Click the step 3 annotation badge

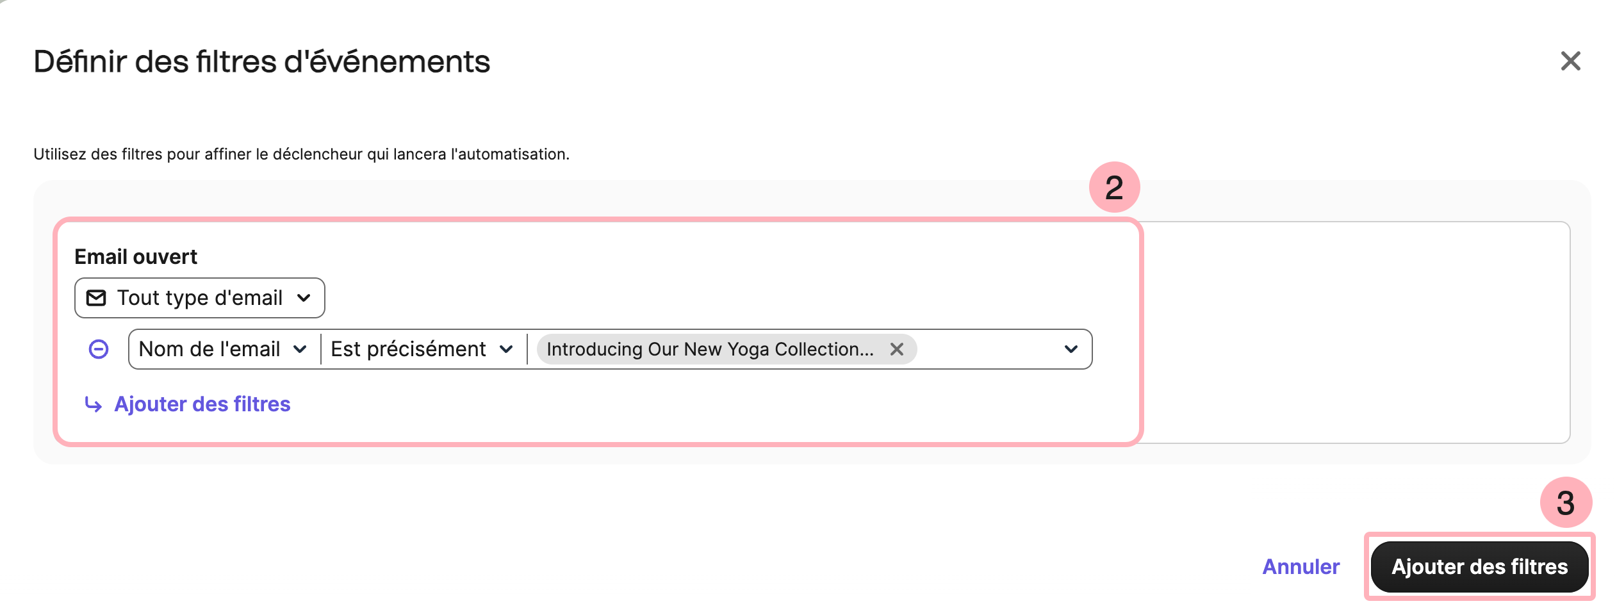(x=1566, y=502)
